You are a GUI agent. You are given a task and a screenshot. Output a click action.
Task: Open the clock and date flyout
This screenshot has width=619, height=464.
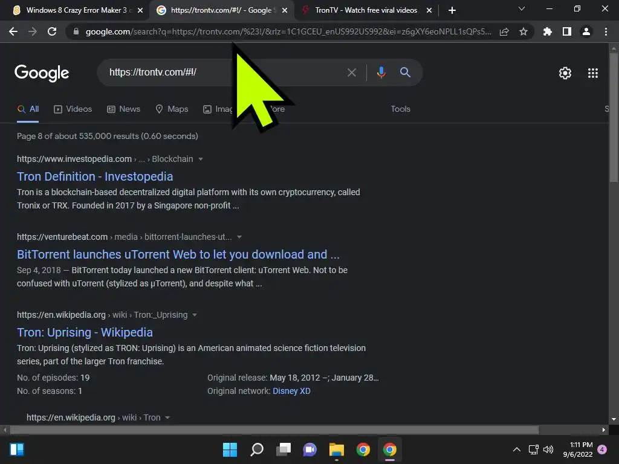578,449
